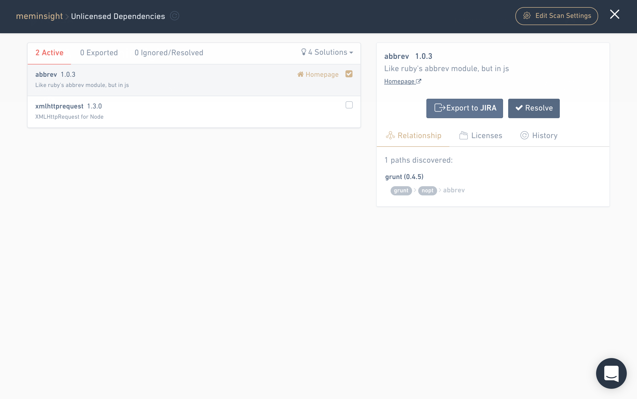Uncheck the abbrev 1.0.3 checkbox

coord(349,74)
